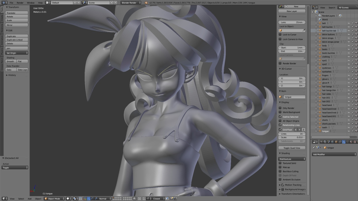Open the Material properties tab icon

pos(351,142)
